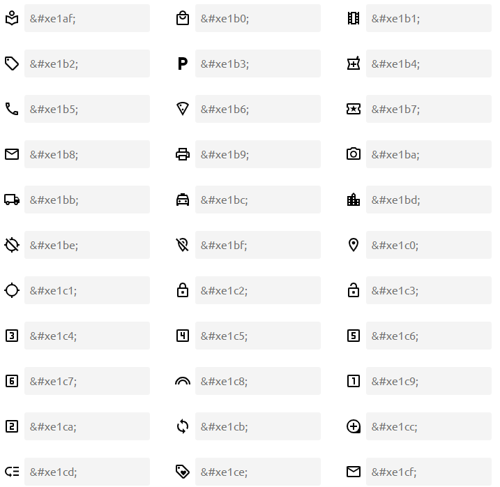Click the shopping bag mall icon
This screenshot has height=487, width=500.
coord(183,18)
